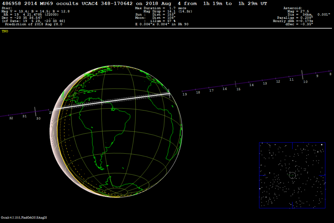The width and height of the screenshot is (334, 223).
Task: Click the minute 32 label on the track
Action: click(11, 118)
